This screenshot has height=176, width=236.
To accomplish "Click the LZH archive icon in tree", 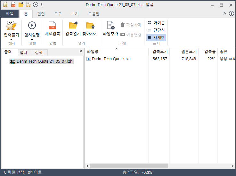I will 12,61.
